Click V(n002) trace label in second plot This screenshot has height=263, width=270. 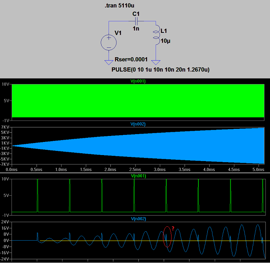click(138, 124)
